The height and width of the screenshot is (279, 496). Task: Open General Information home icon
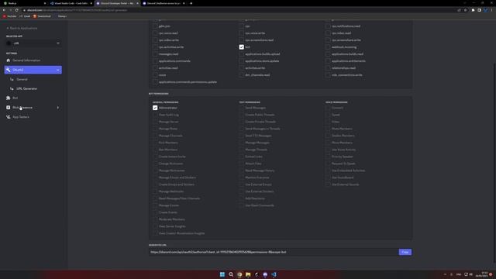click(9, 60)
